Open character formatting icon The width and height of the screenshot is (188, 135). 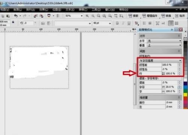click(158, 23)
